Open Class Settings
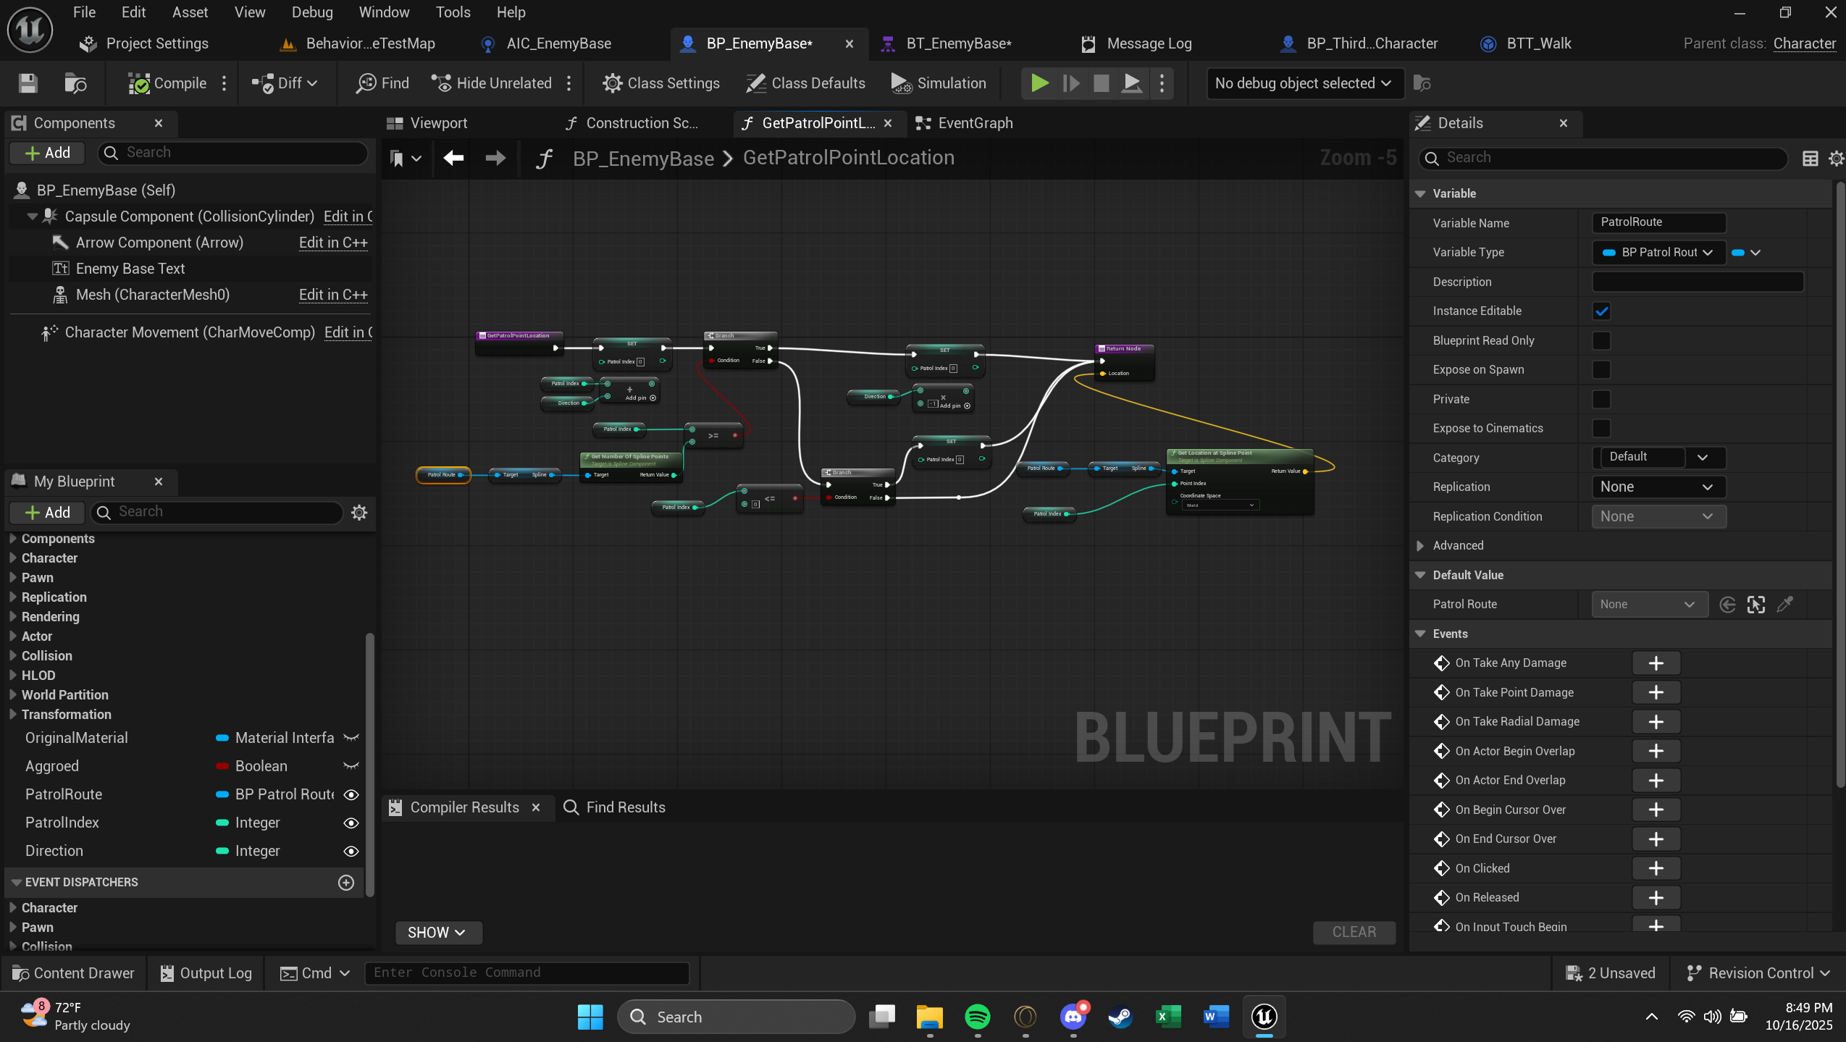 click(x=660, y=83)
